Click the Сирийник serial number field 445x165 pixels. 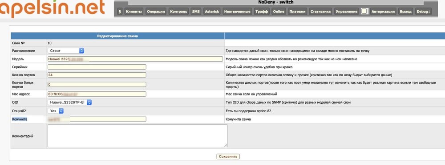(x=97, y=67)
